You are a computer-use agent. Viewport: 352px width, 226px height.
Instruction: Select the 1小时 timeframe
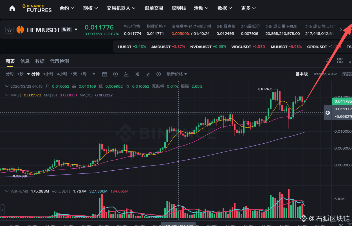tap(48, 74)
